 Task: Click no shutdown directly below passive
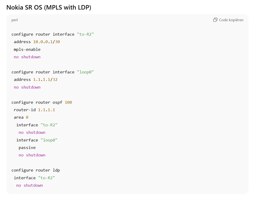32,155
